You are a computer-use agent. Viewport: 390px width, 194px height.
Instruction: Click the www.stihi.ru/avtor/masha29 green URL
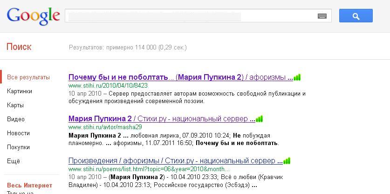click(105, 127)
